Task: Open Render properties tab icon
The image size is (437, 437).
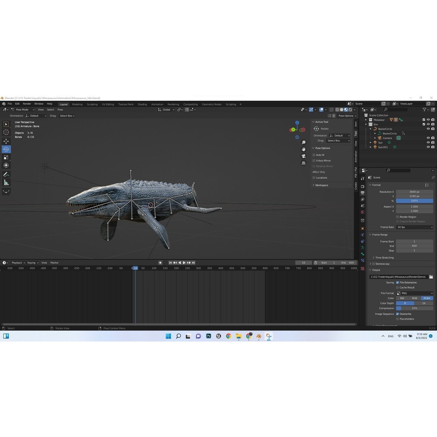Action: click(363, 187)
